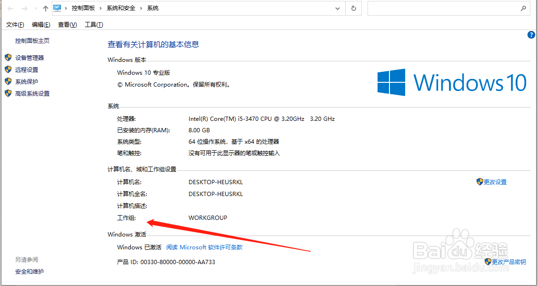Select the 没有可用于此显示器的笔或触控输入 value
Viewport: 538px width, 286px height.
click(234, 153)
